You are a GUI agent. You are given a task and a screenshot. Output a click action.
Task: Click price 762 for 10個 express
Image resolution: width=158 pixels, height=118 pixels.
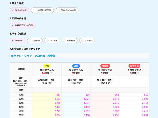[x=117, y=95]
